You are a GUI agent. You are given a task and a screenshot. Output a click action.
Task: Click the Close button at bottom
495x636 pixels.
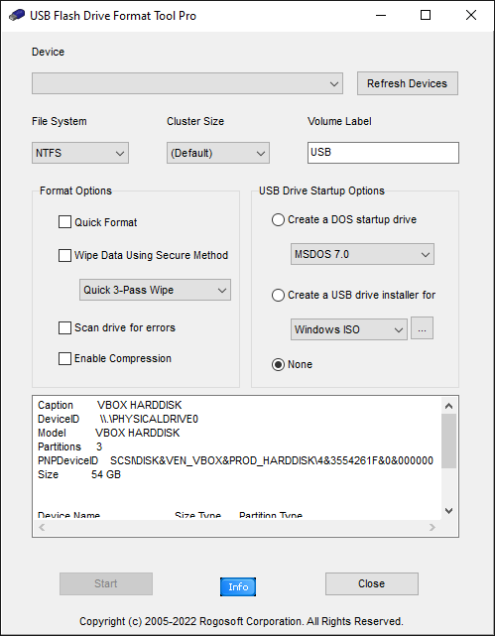pos(372,583)
